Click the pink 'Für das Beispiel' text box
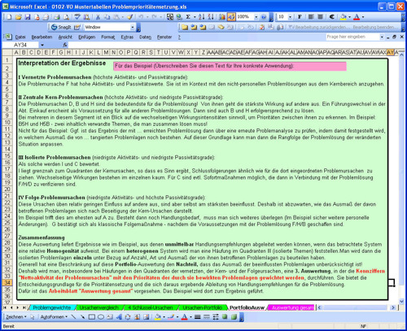This screenshot has height=331, width=407. 230,66
